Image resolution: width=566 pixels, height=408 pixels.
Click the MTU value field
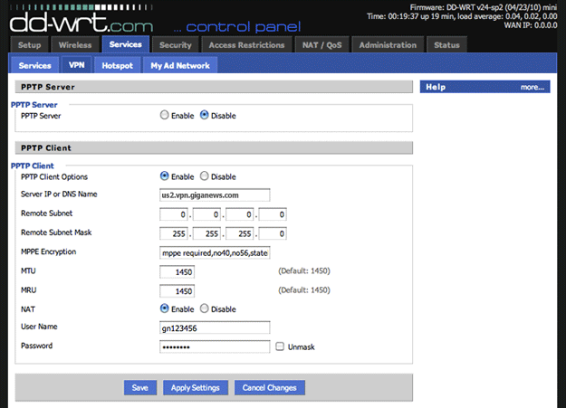(x=177, y=272)
